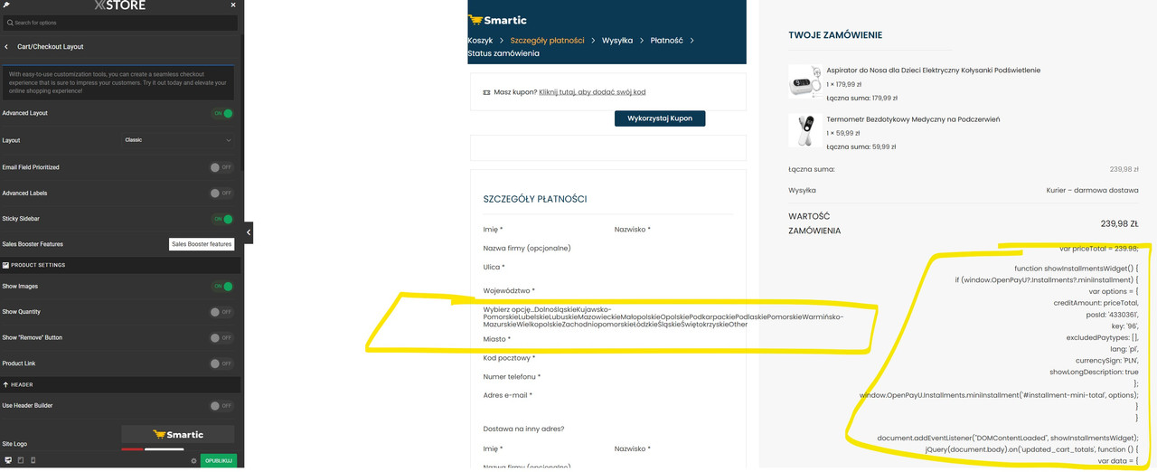Screen dimensions: 1157x472
Task: Click the Nazwisko field in Szczegóły płatności
Action: (x=631, y=230)
